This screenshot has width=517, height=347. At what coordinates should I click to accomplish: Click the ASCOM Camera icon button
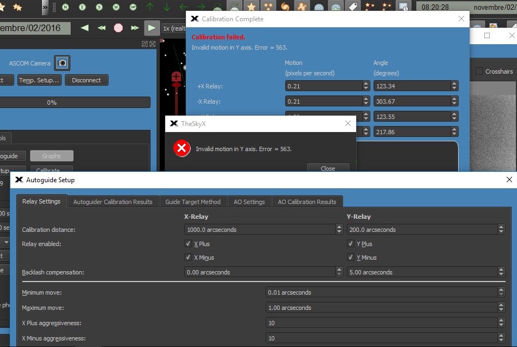(62, 63)
